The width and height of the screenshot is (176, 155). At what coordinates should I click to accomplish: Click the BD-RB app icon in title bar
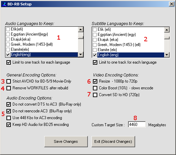[x=4, y=4]
